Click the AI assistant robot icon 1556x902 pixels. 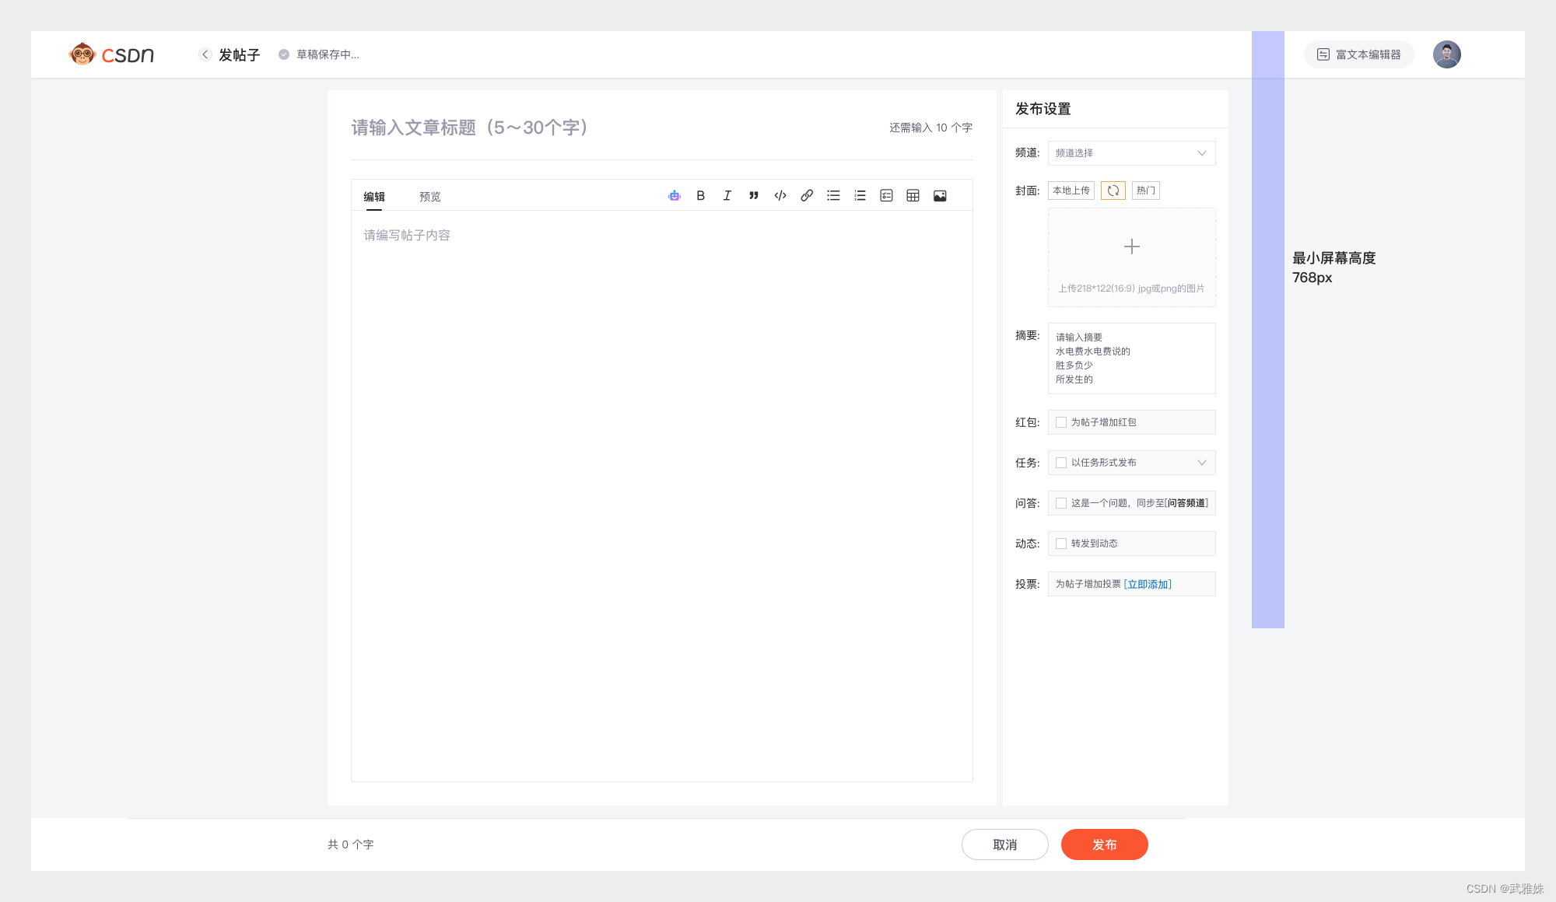click(674, 196)
